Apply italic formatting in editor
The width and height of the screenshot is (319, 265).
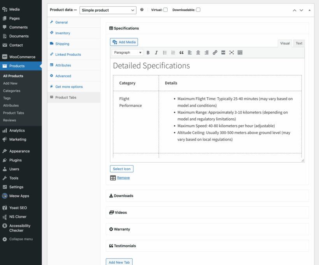click(156, 53)
